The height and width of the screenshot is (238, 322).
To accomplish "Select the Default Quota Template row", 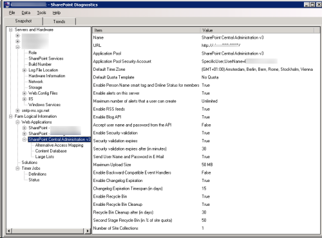I will pyautogui.click(x=206, y=77).
